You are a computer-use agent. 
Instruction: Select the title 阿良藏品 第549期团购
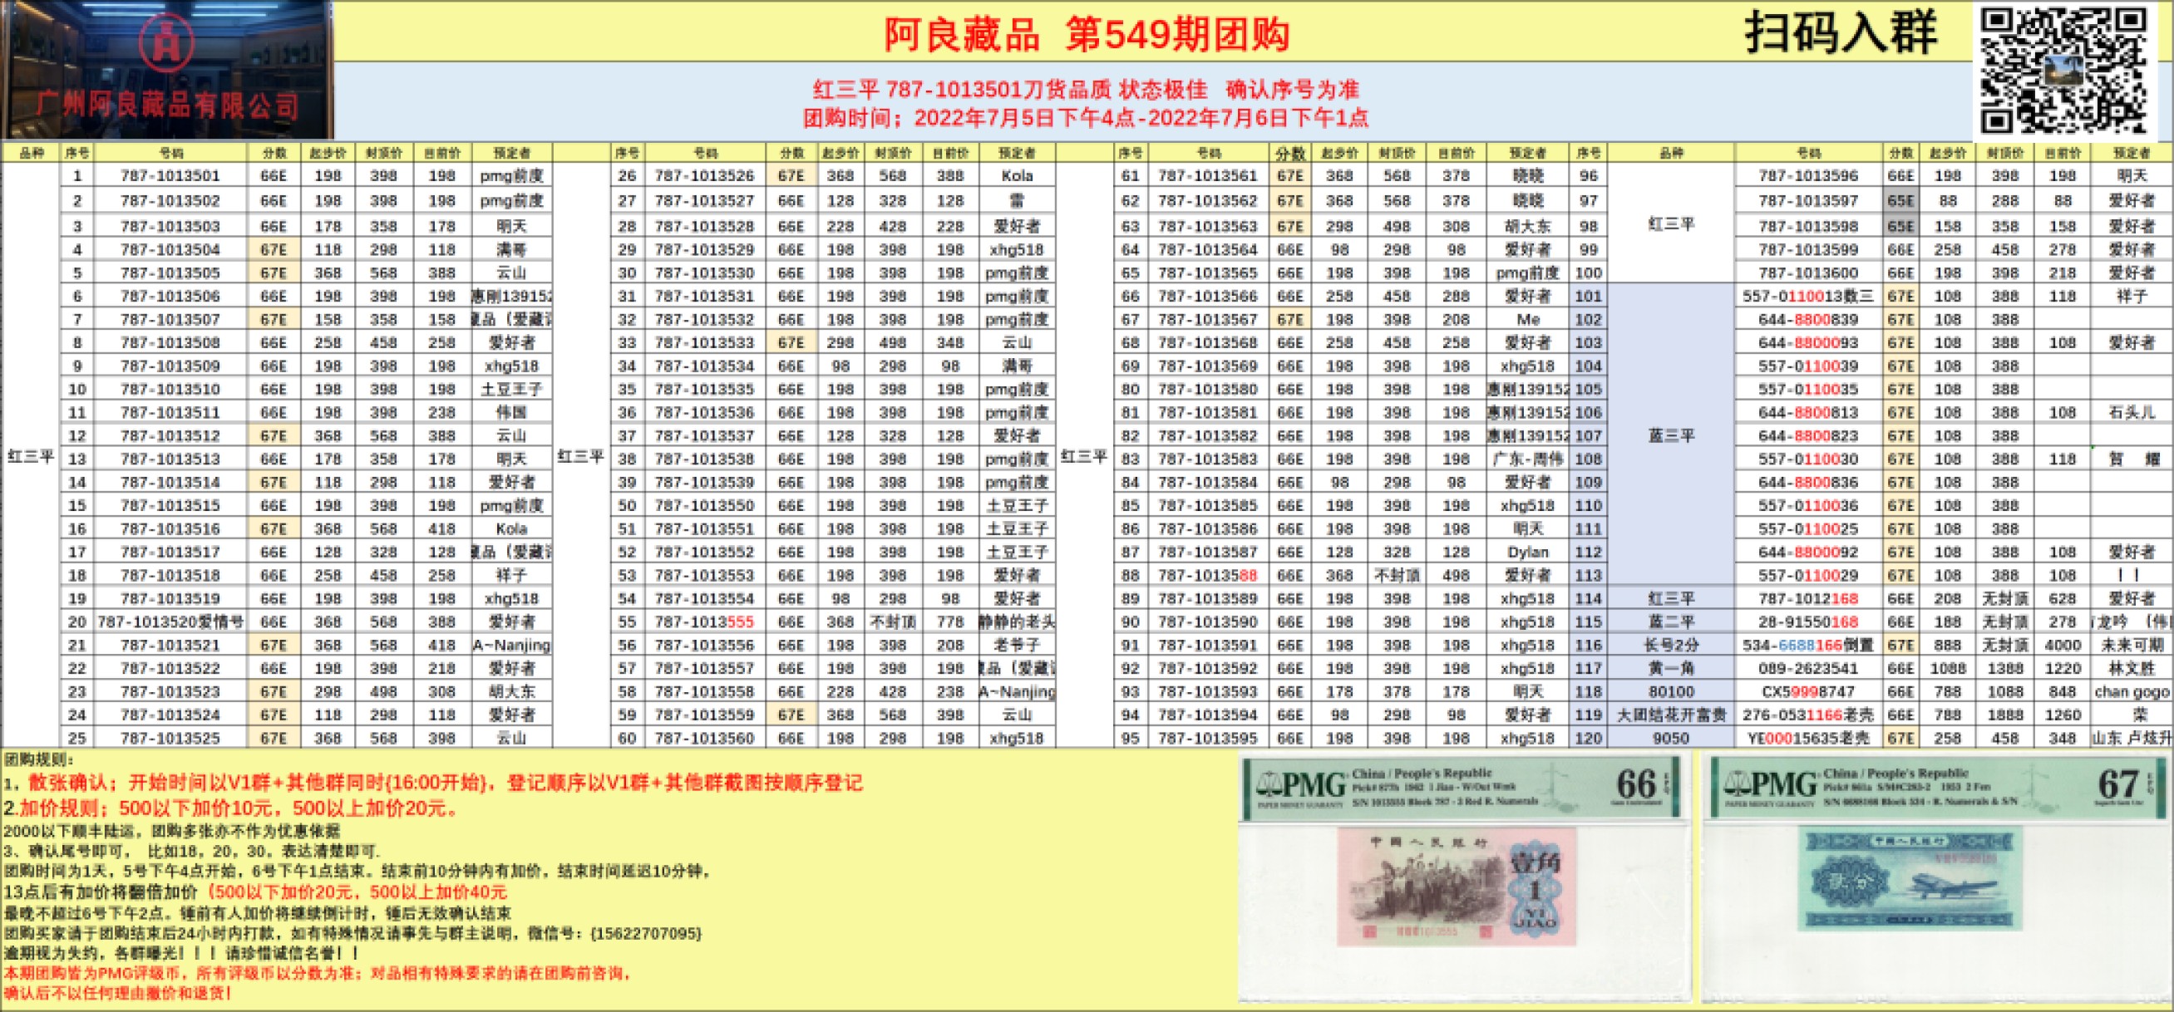1086,35
